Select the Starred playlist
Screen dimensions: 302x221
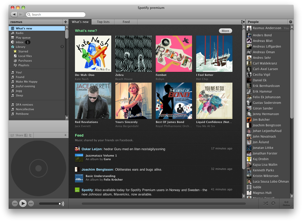[23, 51]
